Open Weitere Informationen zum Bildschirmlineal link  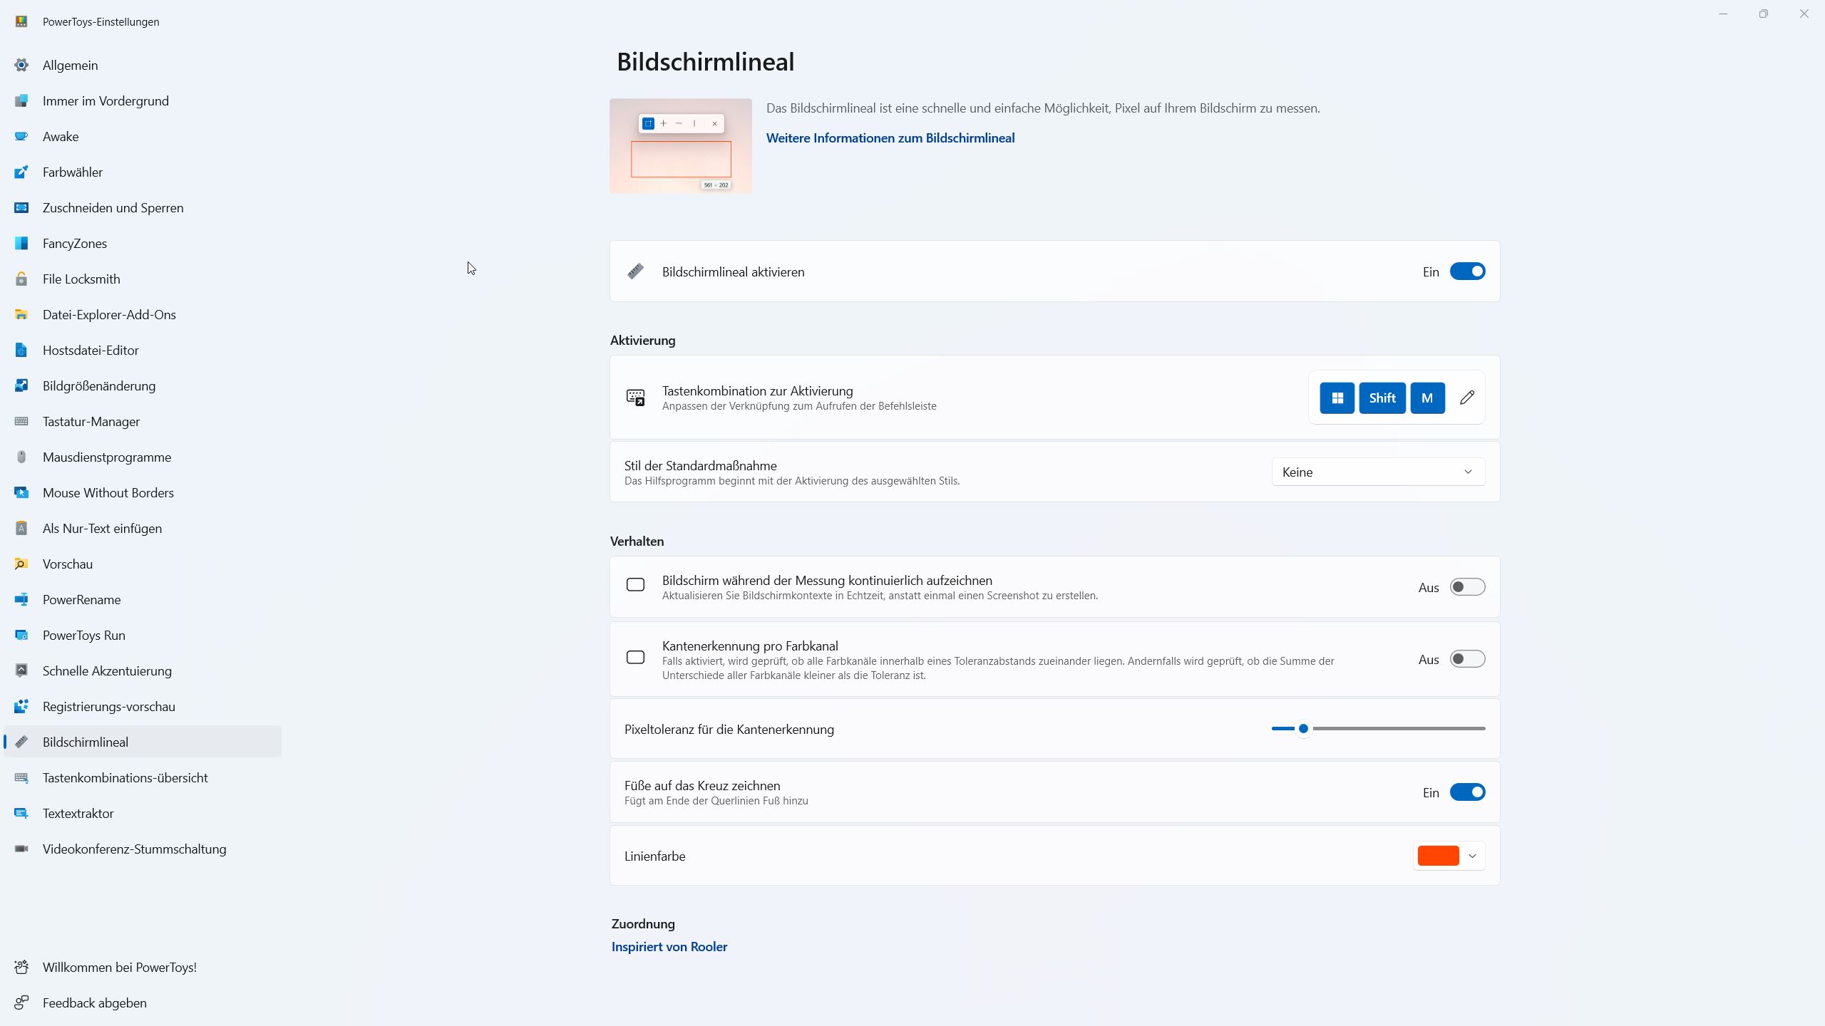890,138
